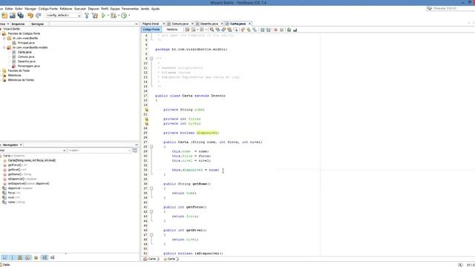Collapse the Carta constructor code fold

point(151,147)
